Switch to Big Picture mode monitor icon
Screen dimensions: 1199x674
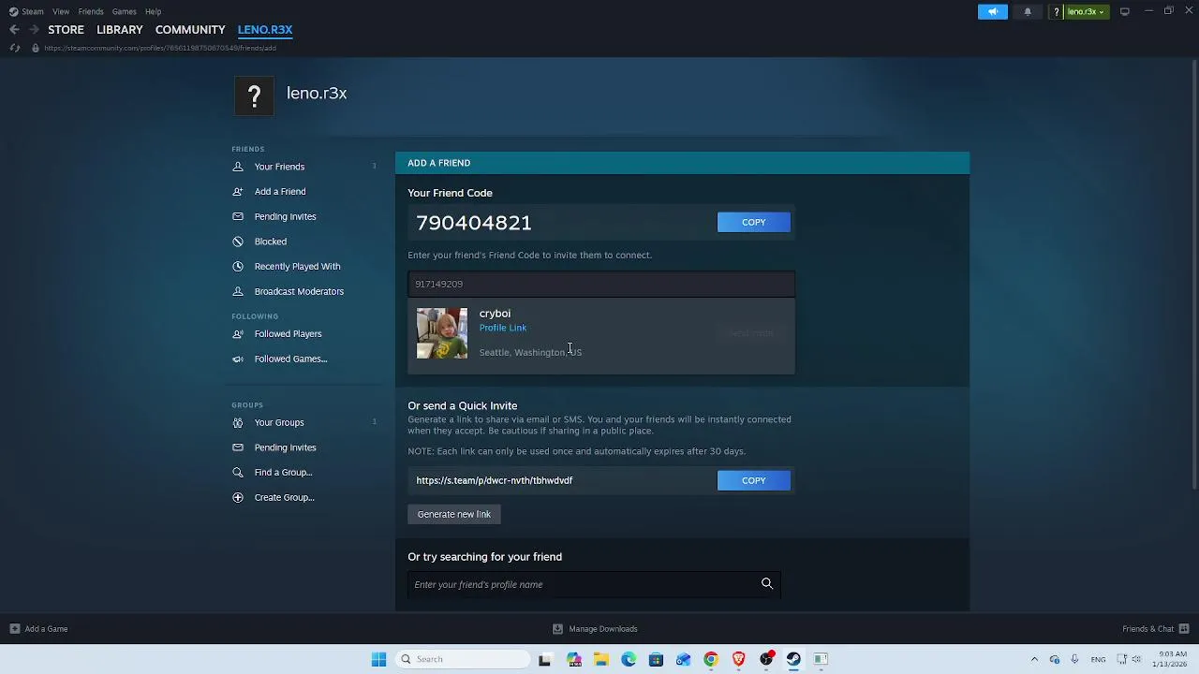[1125, 11]
